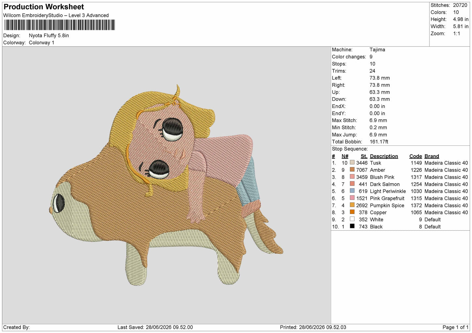This screenshot has width=472, height=333.
Task: Click the Height value '4.98 in'
Action: point(461,19)
